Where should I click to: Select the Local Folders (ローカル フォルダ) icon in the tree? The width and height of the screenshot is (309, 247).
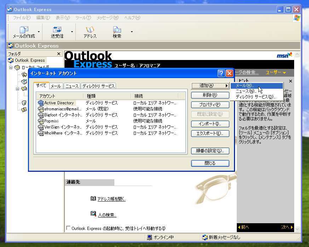[x=17, y=67]
